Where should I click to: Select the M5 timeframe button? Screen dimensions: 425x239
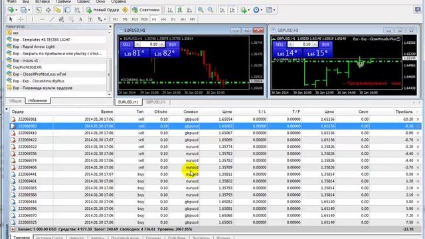(x=125, y=19)
